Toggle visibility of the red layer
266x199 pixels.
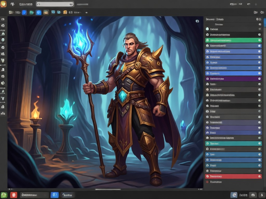(260, 176)
